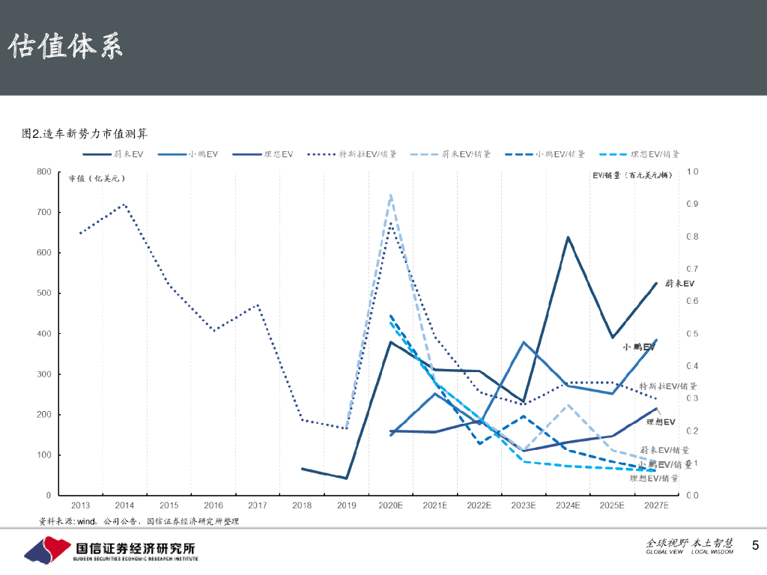Screen dimensions: 767x575
Task: Click the 2023E x-axis label
Action: pos(524,505)
